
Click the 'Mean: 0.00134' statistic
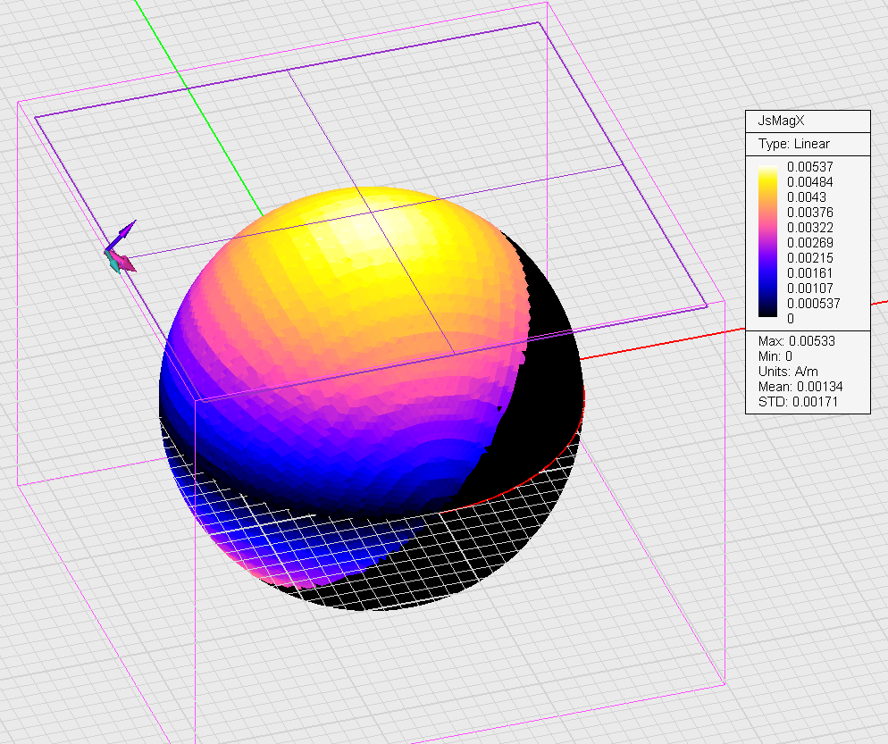pos(800,386)
